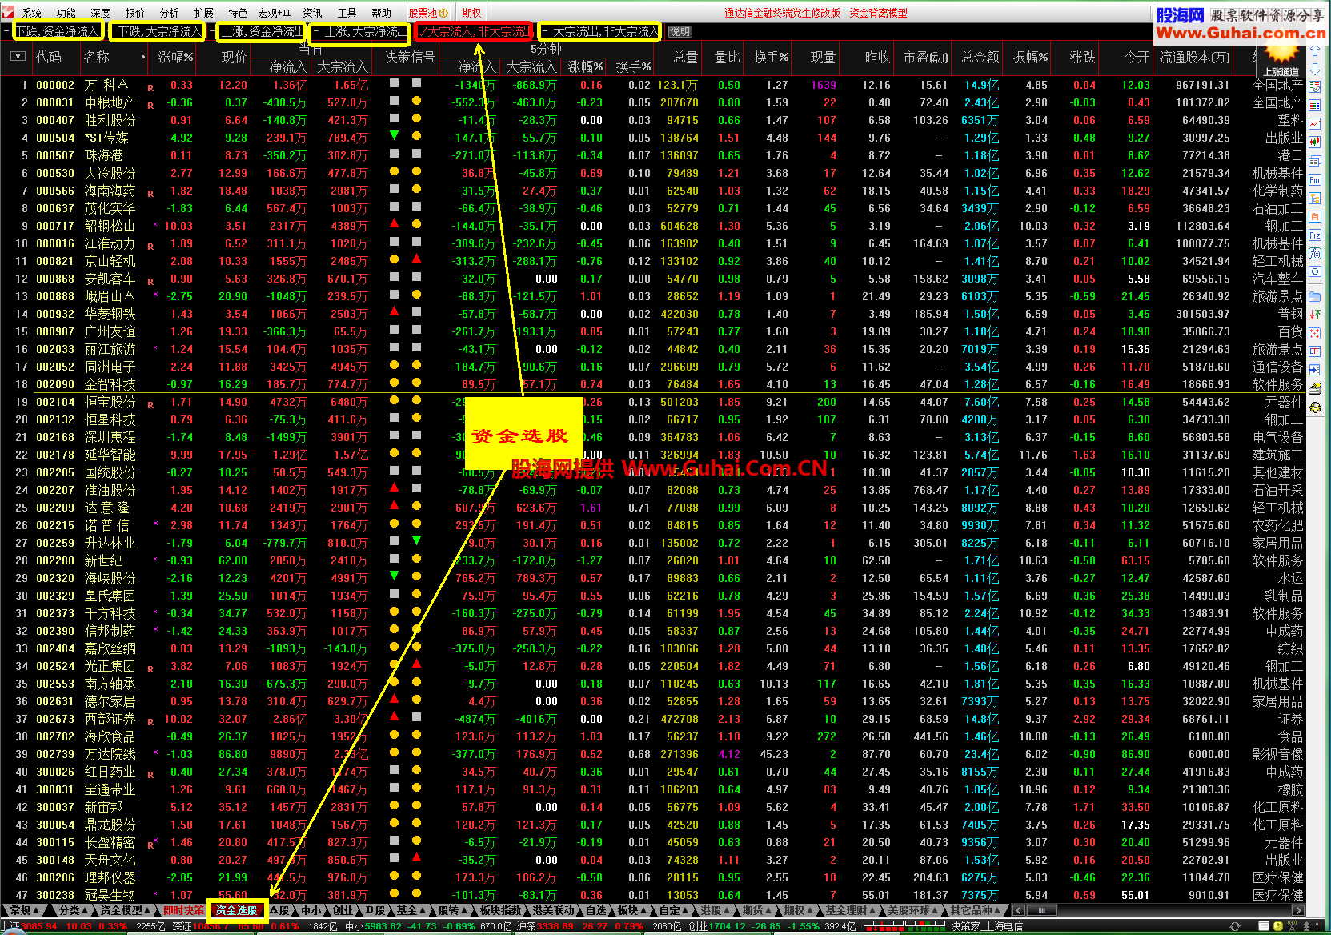Click 上证 index value in status bar

point(39,926)
